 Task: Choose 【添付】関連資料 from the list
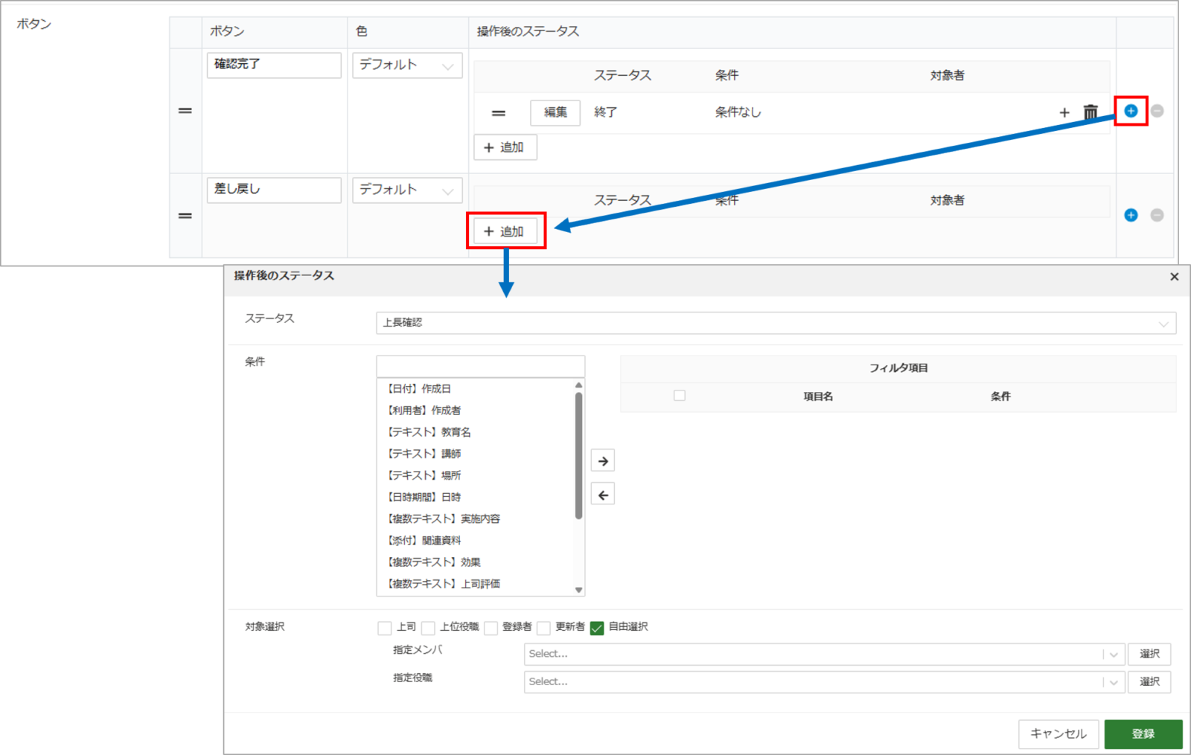(424, 541)
